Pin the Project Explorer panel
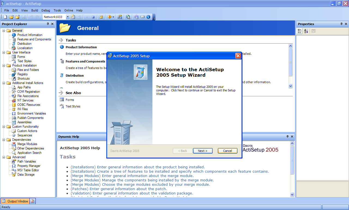349x210 pixels. (x=48, y=24)
